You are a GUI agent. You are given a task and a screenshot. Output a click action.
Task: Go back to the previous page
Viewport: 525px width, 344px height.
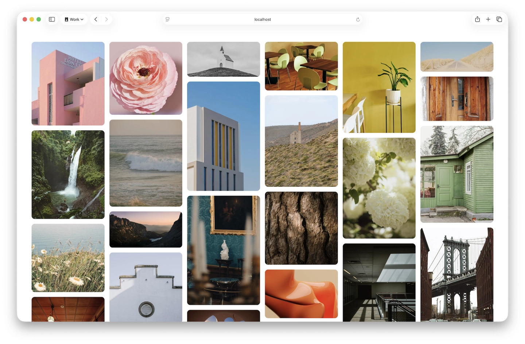pos(96,19)
